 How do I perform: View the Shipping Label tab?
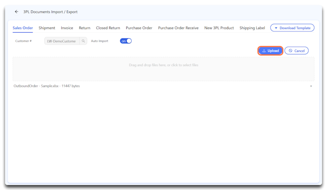252,28
